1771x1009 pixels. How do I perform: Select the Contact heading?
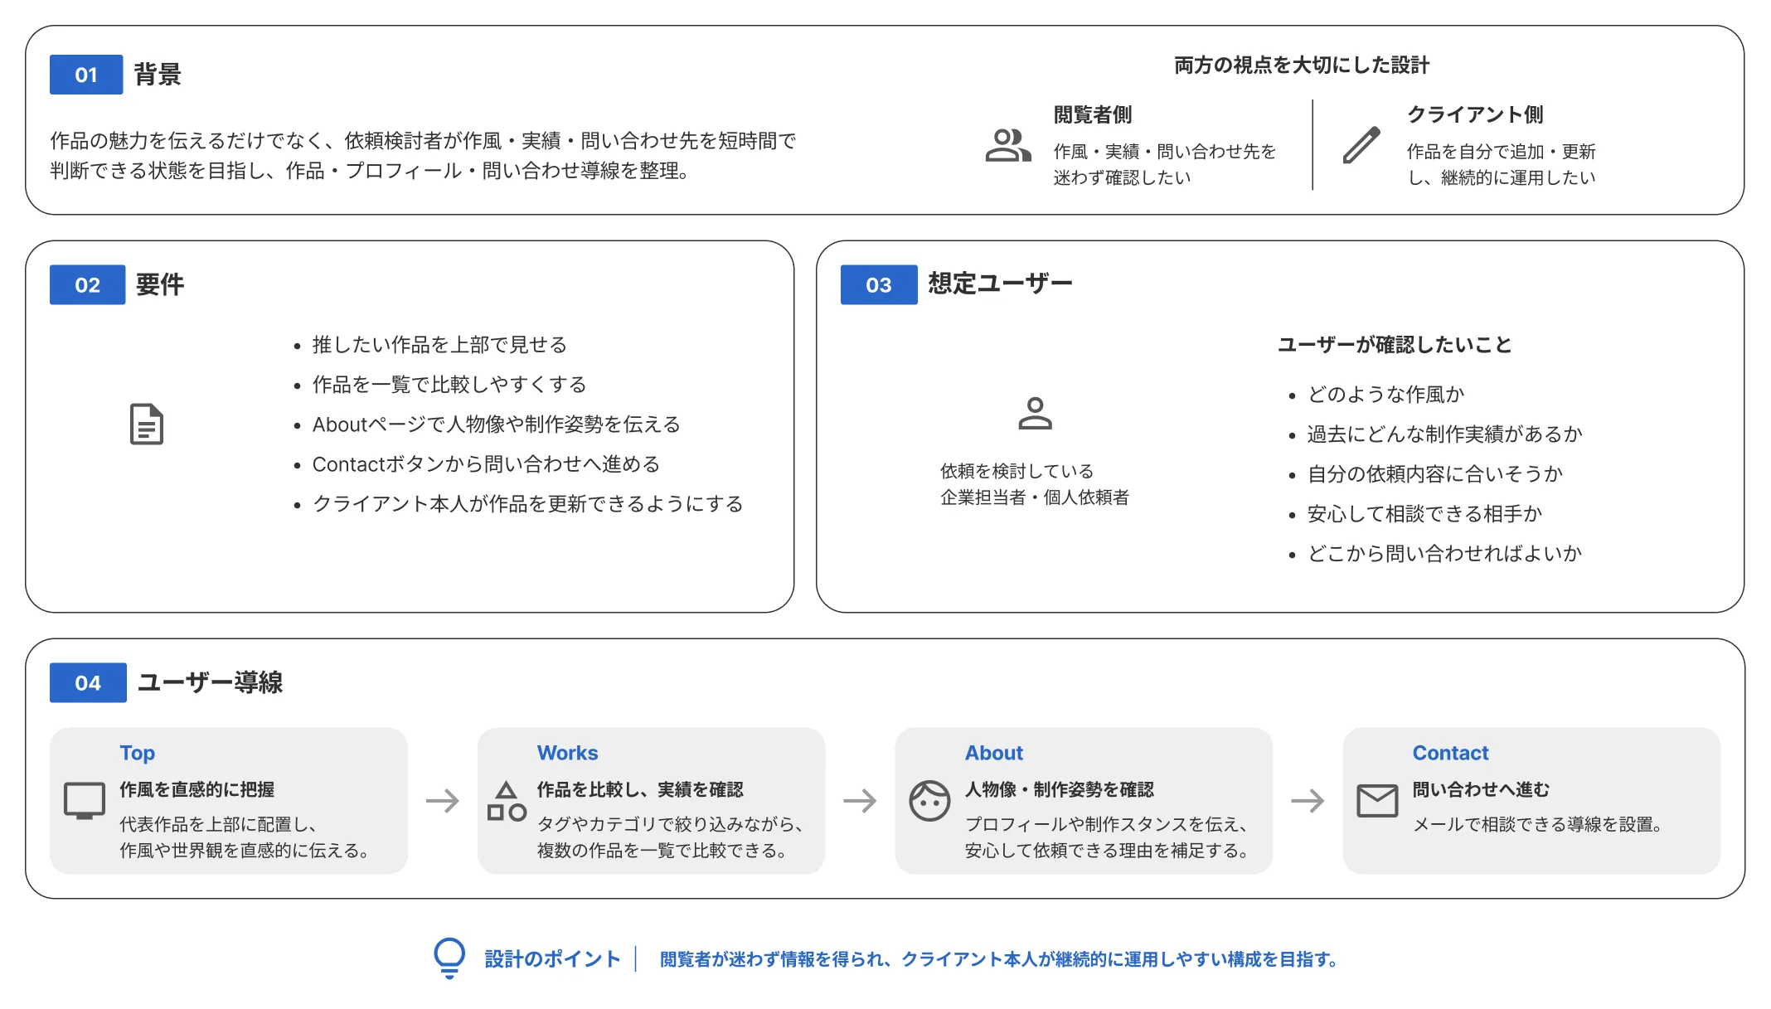coord(1450,753)
